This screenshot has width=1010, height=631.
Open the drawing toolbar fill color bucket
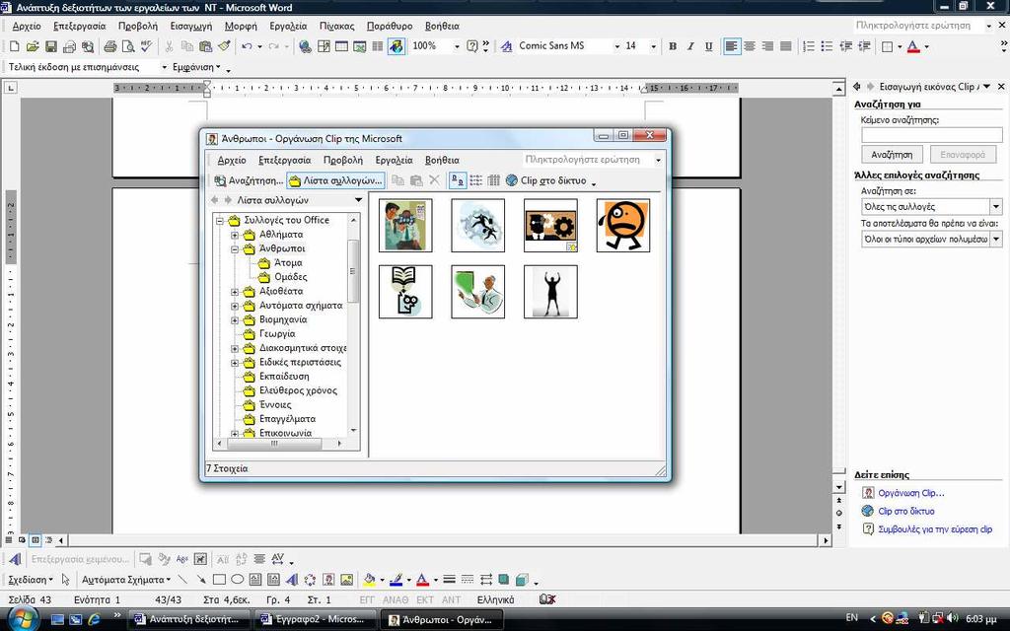[369, 580]
